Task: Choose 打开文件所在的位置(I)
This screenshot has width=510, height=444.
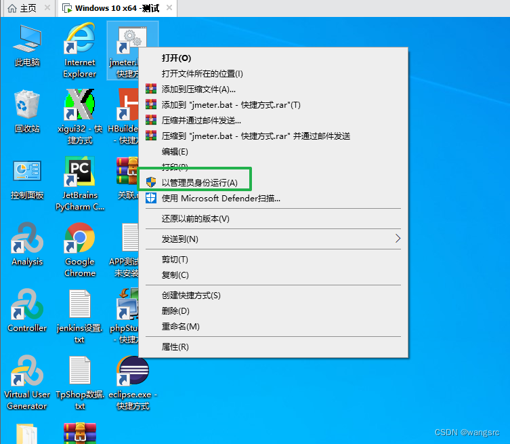Action: coord(273,74)
